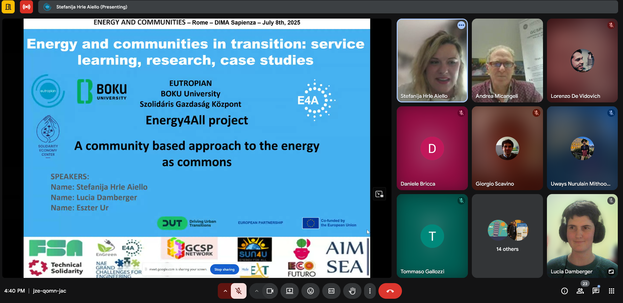Toggle closed captions
Image resolution: width=623 pixels, height=303 pixels.
pyautogui.click(x=331, y=291)
